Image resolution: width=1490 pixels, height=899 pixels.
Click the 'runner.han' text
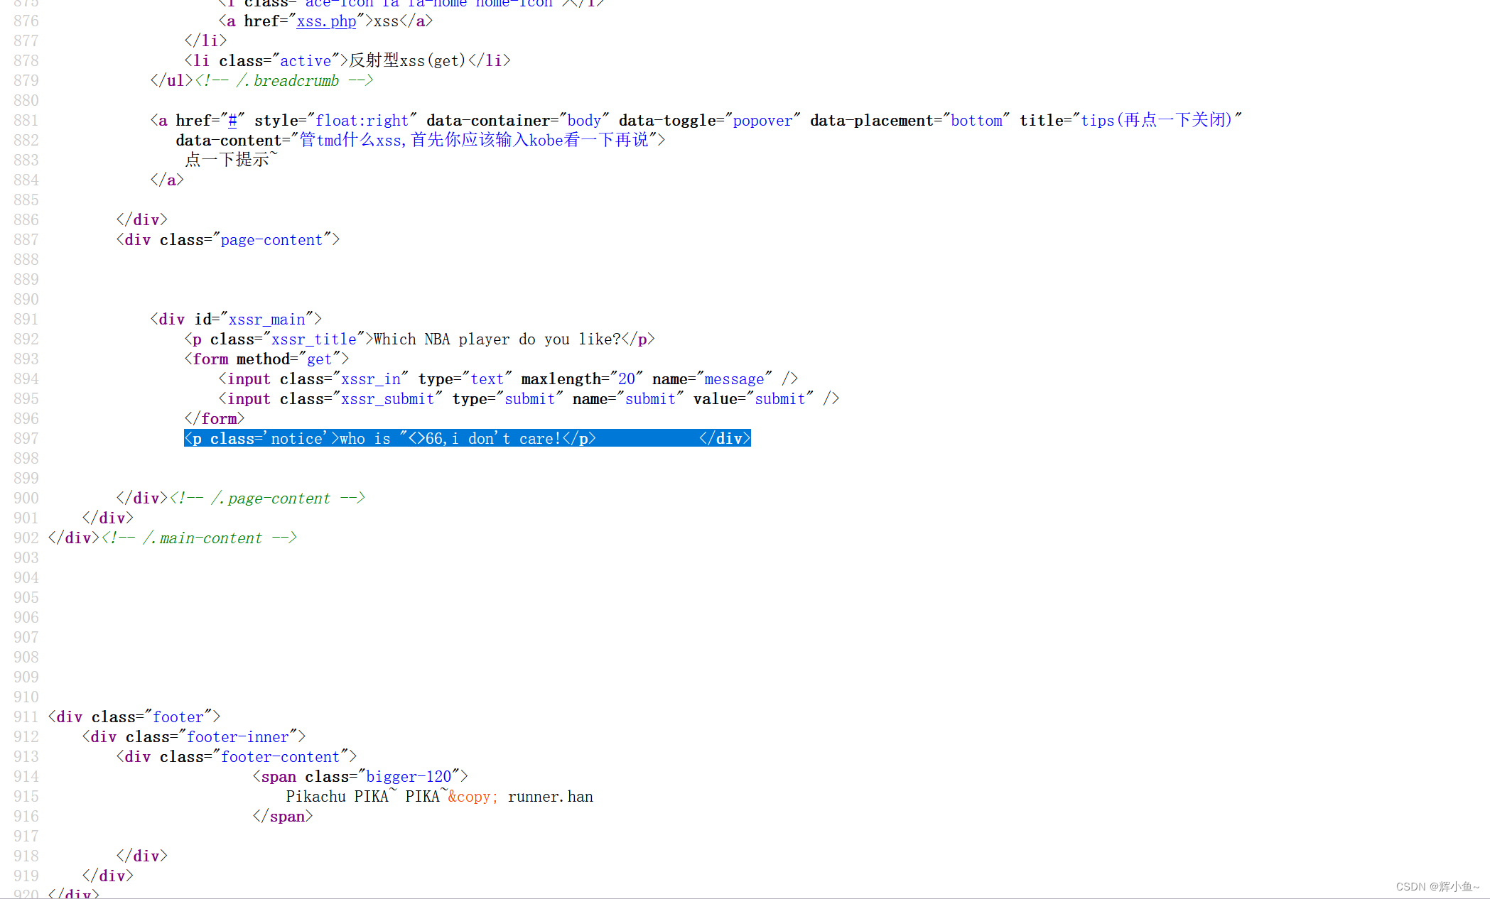551,797
